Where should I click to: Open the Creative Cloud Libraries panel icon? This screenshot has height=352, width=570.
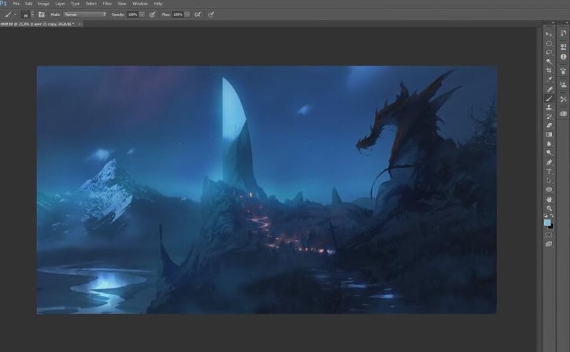(x=563, y=113)
